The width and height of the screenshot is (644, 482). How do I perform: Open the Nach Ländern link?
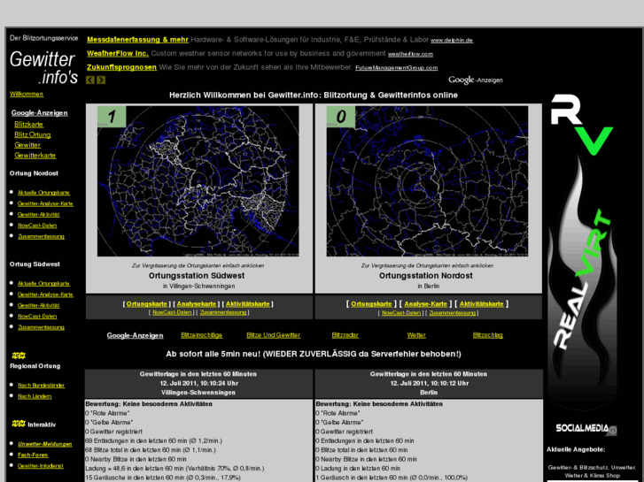point(35,396)
